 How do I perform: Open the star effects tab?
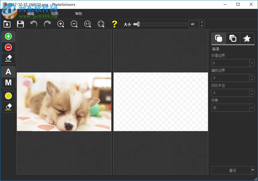247,38
